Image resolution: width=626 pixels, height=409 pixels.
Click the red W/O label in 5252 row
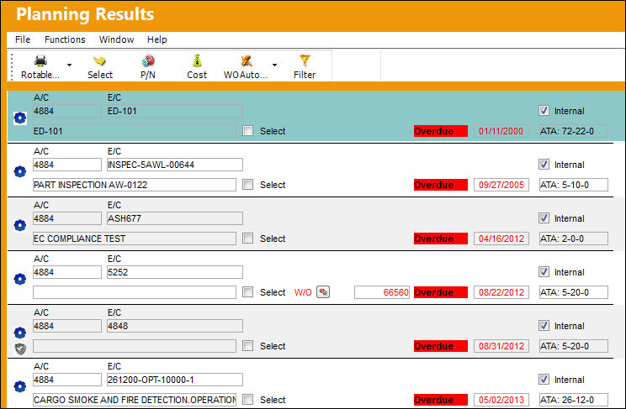tap(303, 292)
